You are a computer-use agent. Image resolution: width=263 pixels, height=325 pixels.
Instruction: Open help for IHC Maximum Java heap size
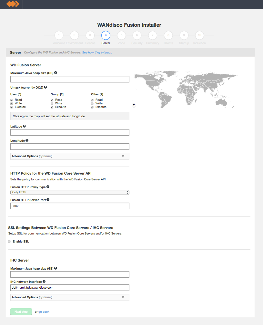pos(56,268)
